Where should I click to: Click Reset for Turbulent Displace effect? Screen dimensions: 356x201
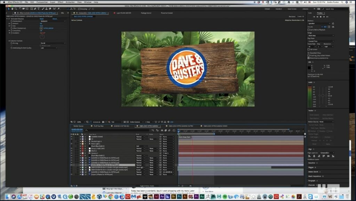pyautogui.click(x=42, y=19)
